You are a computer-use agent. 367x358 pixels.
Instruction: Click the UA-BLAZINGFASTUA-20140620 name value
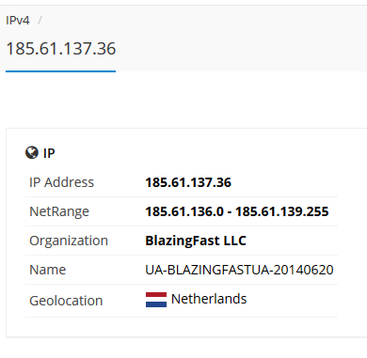tap(239, 270)
